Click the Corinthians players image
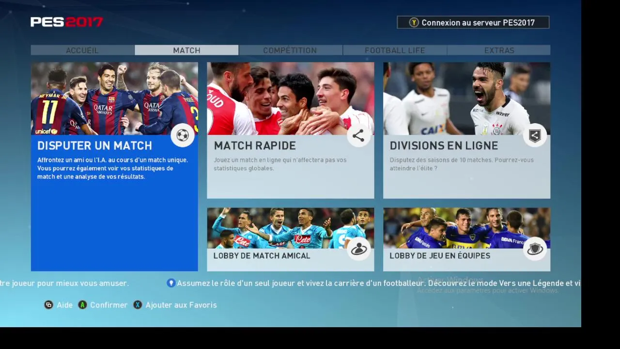The height and width of the screenshot is (349, 620). (x=466, y=98)
